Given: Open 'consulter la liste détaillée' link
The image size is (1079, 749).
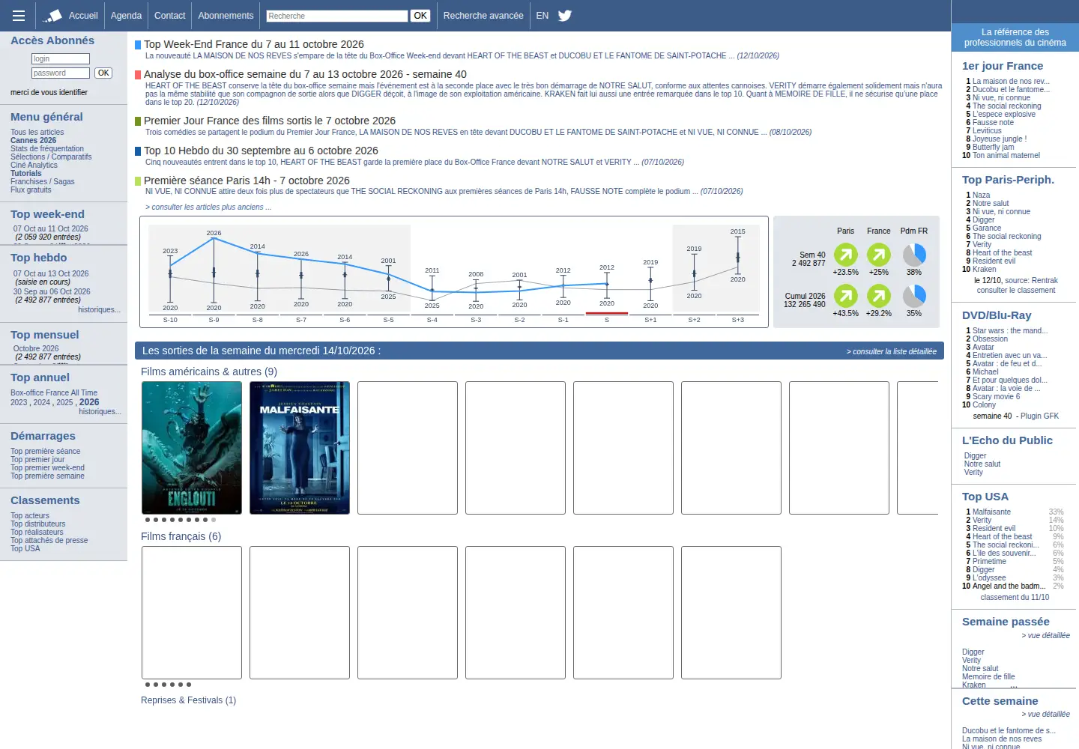Looking at the screenshot, I should click(x=892, y=351).
